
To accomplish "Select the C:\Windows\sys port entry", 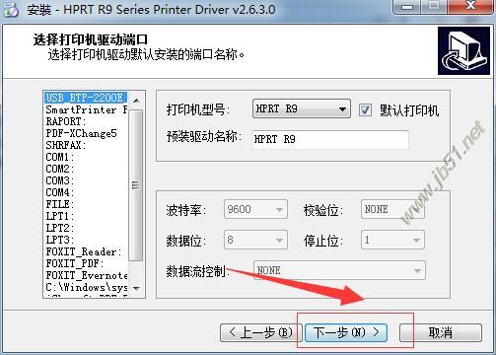I will [87, 287].
